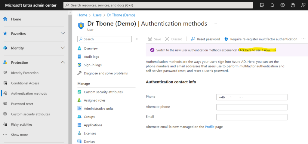Screen dimensions: 308x144
Task: Click the Microsoft Entra admin center title
Action: tap(31, 5)
